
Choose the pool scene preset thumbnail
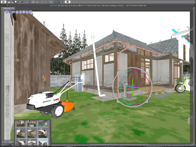[43, 123]
